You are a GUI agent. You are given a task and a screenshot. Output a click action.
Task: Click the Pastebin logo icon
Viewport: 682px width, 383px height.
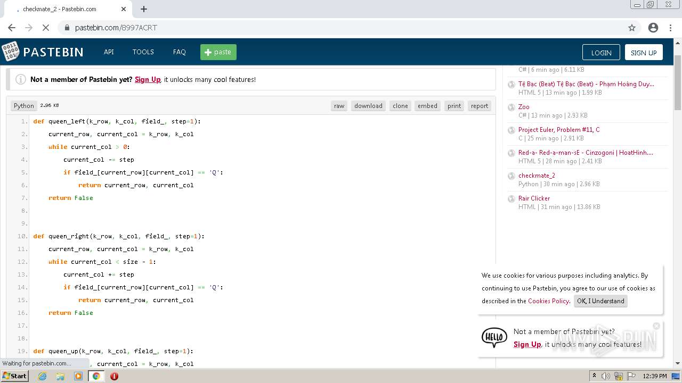pyautogui.click(x=10, y=51)
